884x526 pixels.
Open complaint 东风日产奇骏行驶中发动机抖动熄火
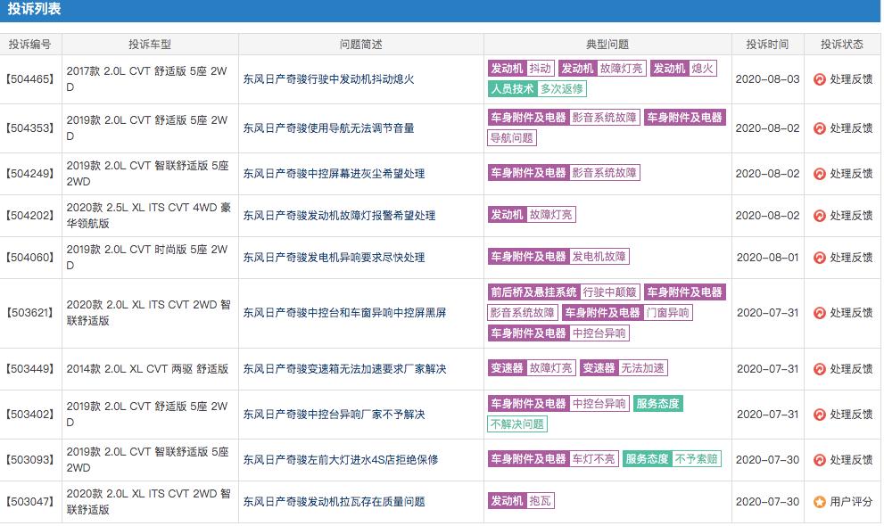tap(330, 78)
